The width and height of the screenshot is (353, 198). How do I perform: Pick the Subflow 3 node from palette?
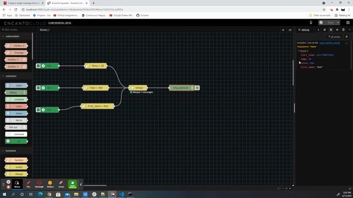click(16, 59)
